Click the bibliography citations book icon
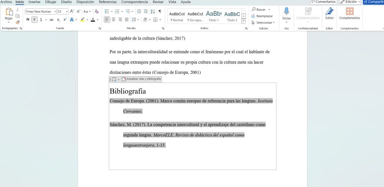The width and height of the screenshot is (384, 187). (x=114, y=79)
